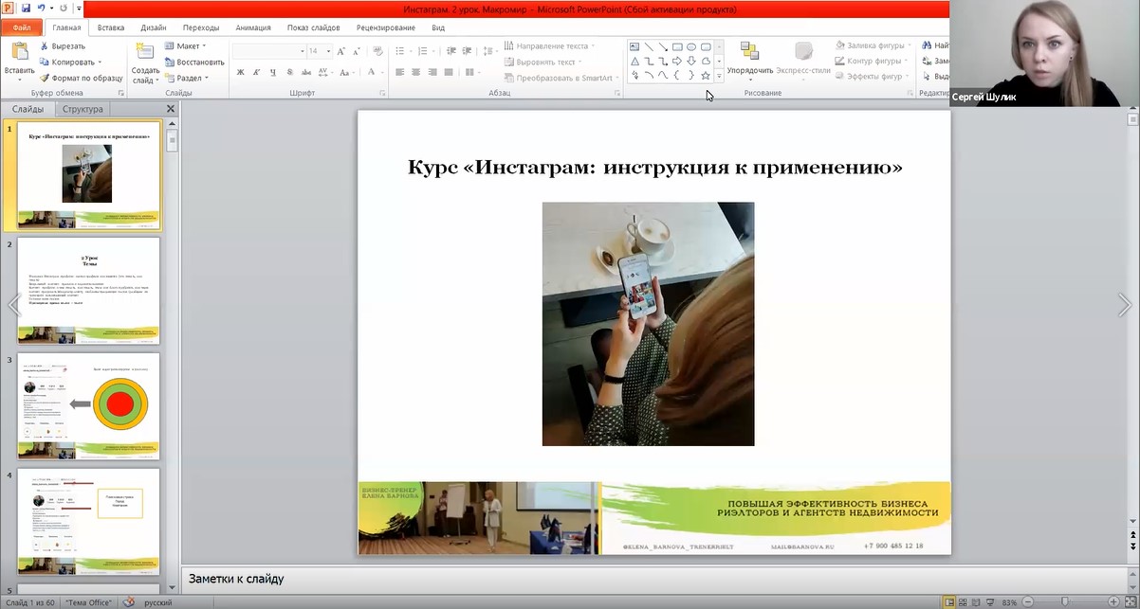The image size is (1140, 609).
Task: Click the Undo arrow icon
Action: click(x=41, y=8)
